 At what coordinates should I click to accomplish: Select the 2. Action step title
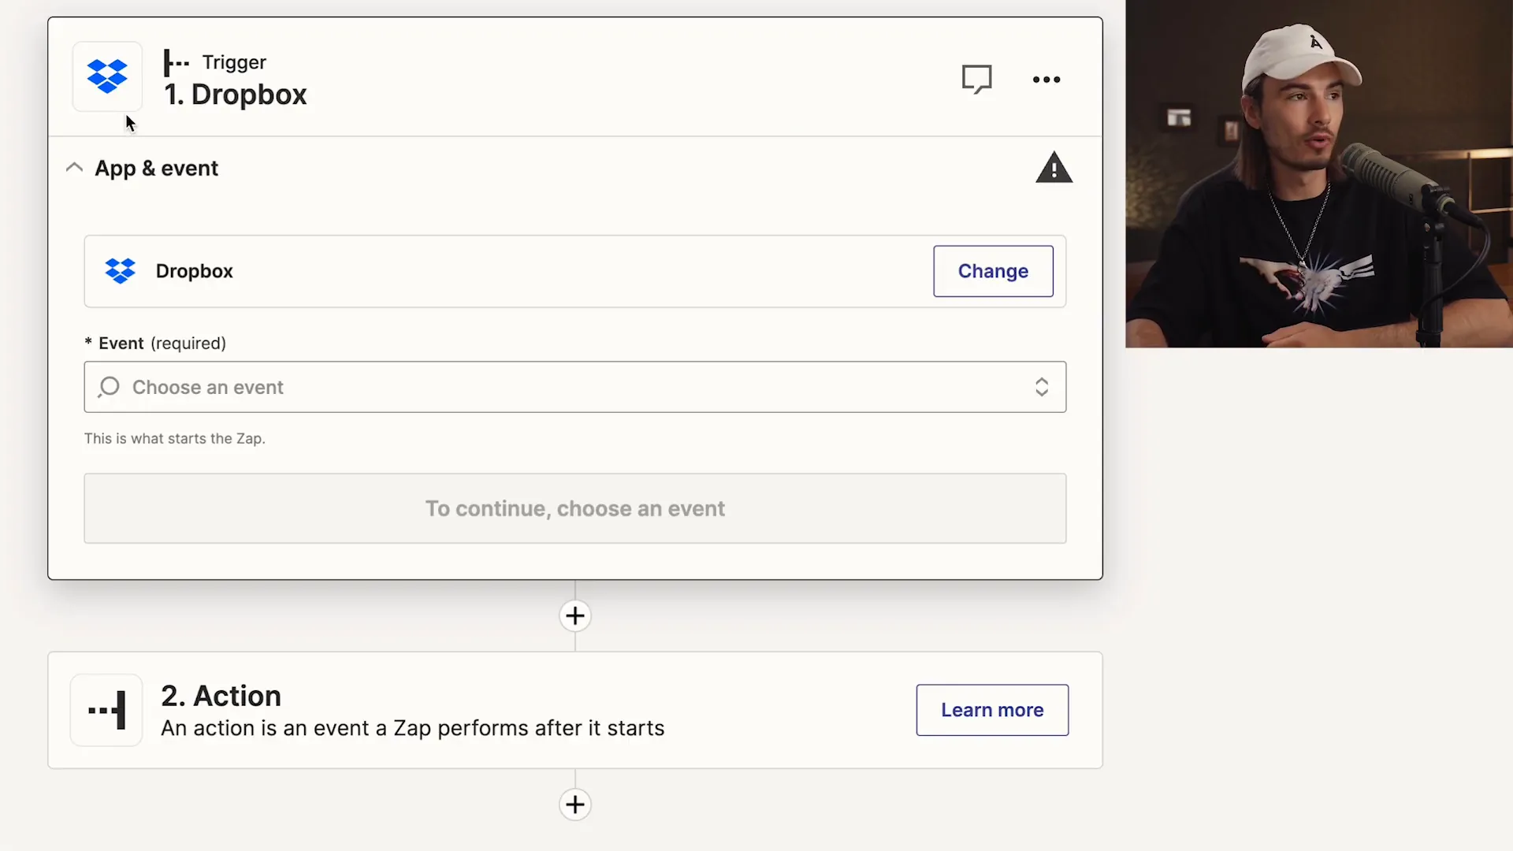pos(221,696)
